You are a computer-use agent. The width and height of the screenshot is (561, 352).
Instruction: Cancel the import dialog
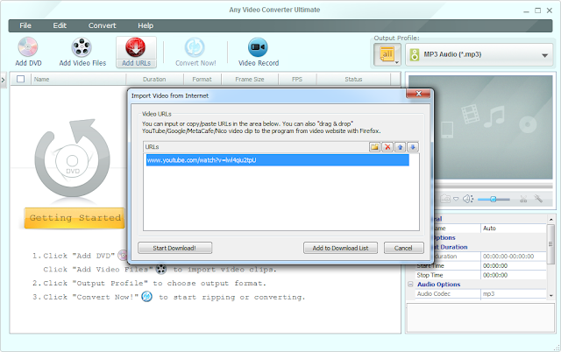click(x=403, y=248)
